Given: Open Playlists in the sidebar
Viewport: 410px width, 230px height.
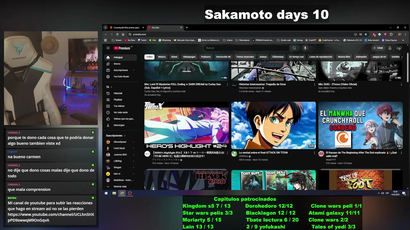Looking at the screenshot, I should [120, 100].
